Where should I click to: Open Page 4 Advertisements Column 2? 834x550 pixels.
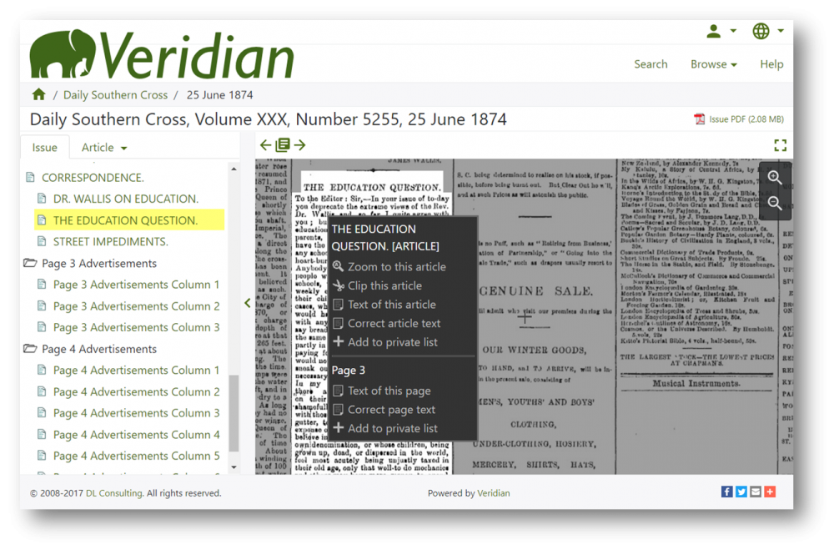[136, 392]
